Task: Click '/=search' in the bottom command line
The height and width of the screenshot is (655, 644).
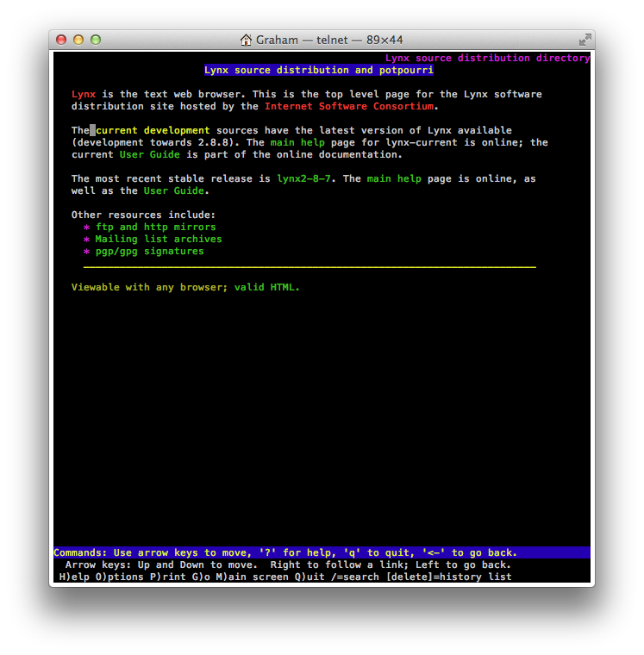Action: tap(355, 577)
